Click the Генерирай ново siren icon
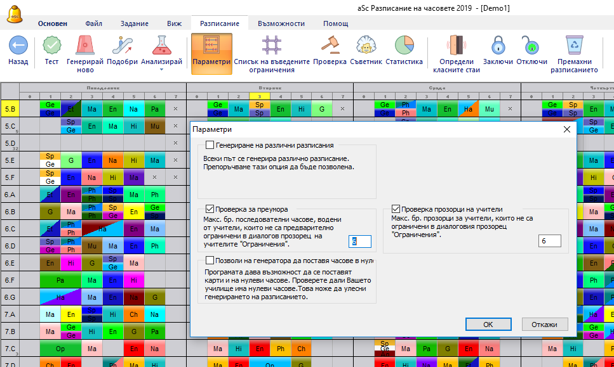This screenshot has width=614, height=367. point(84,46)
